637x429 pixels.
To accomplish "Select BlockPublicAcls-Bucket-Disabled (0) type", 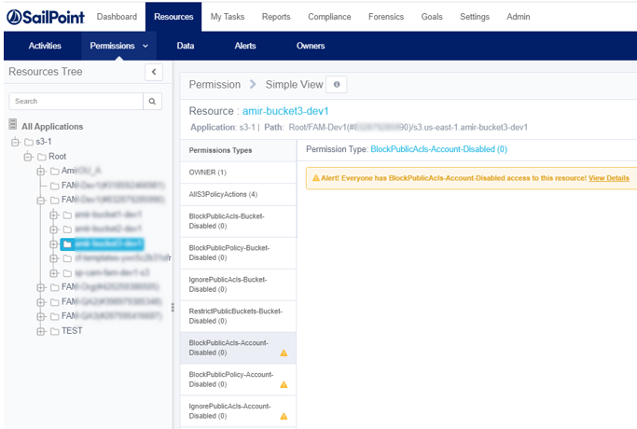I will 238,221.
